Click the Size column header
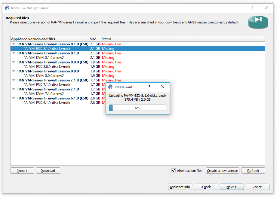The width and height of the screenshot is (277, 198). tap(95, 39)
